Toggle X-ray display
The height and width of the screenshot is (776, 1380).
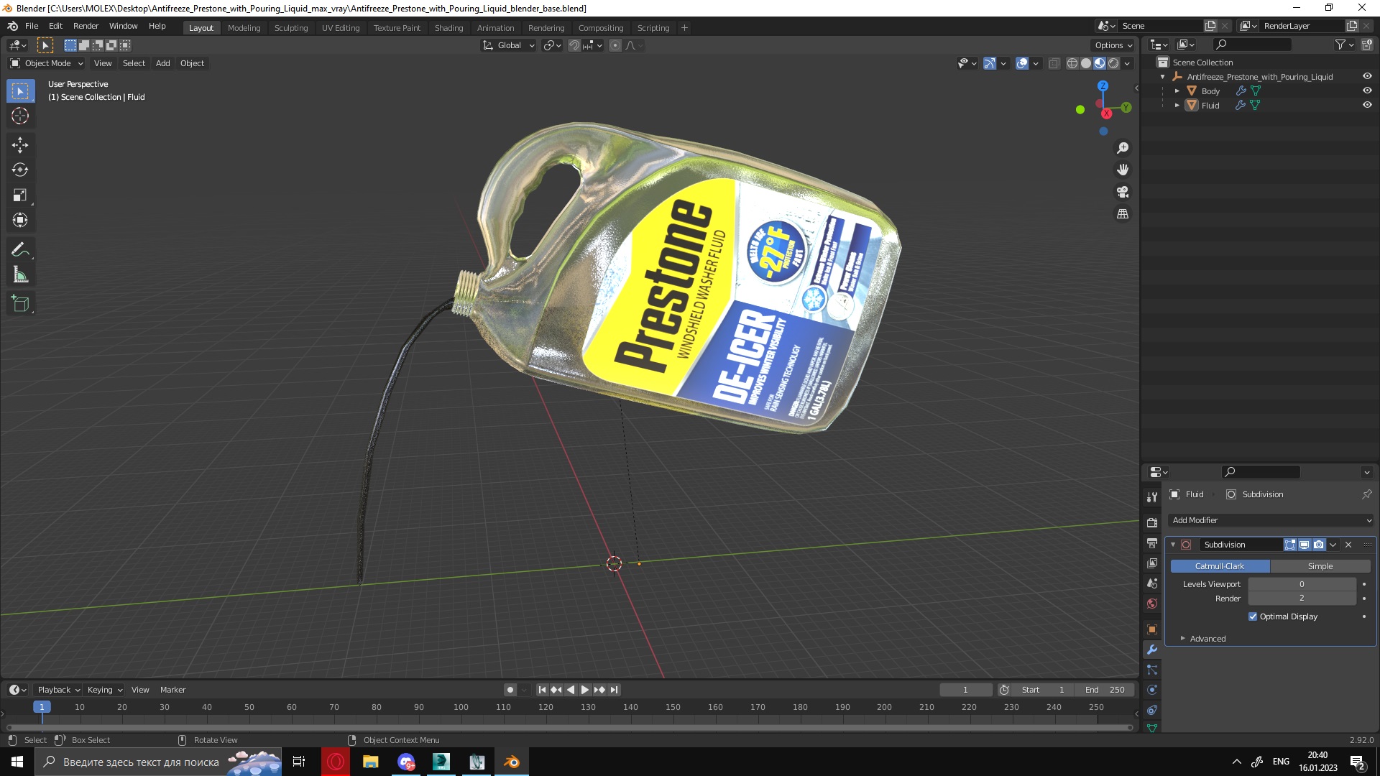point(1054,63)
